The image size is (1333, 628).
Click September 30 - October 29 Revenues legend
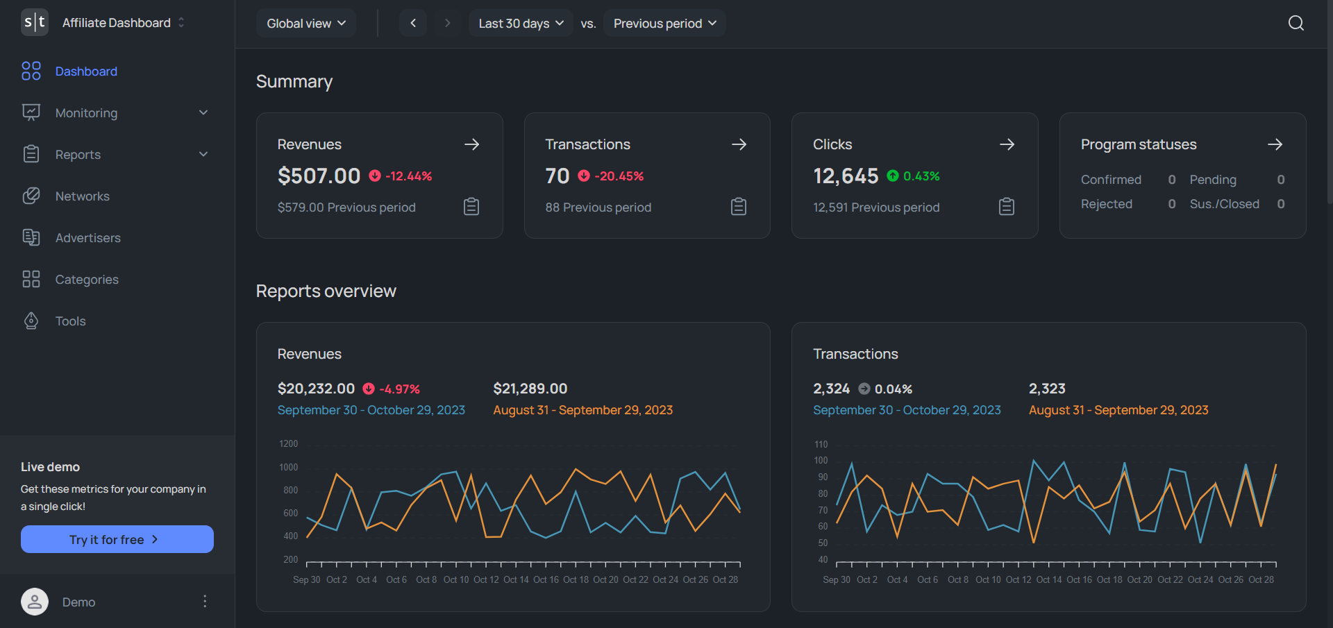coord(371,410)
